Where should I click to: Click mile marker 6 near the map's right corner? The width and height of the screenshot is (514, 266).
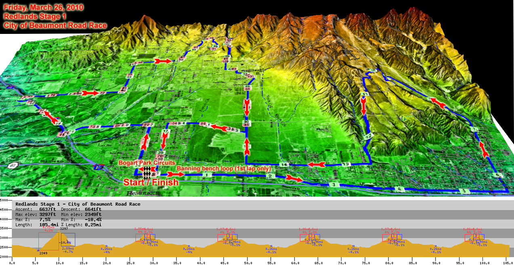(x=498, y=175)
